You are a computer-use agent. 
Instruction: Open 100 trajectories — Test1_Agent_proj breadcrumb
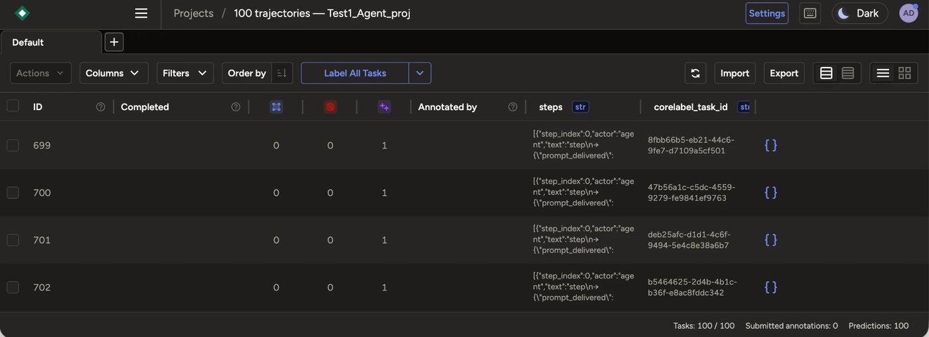pyautogui.click(x=322, y=13)
